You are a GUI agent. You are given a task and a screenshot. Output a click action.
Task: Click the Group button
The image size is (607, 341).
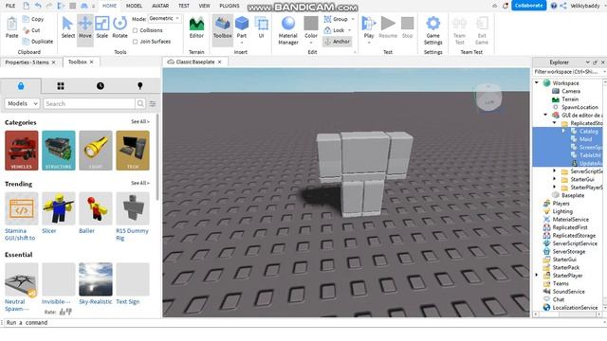[x=336, y=19]
